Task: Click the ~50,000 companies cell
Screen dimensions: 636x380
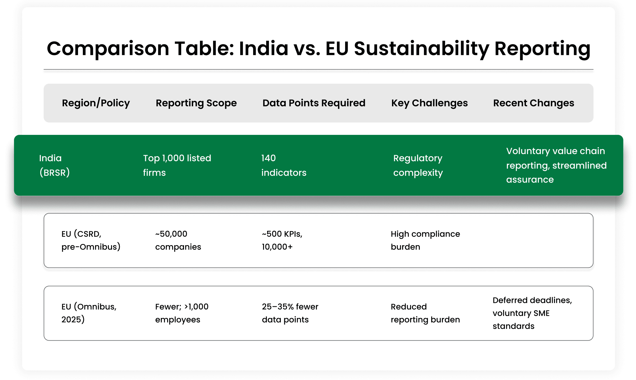Action: 178,240
